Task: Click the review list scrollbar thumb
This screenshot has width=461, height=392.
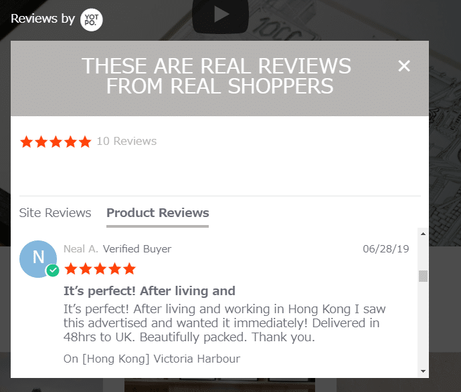Action: 423,276
